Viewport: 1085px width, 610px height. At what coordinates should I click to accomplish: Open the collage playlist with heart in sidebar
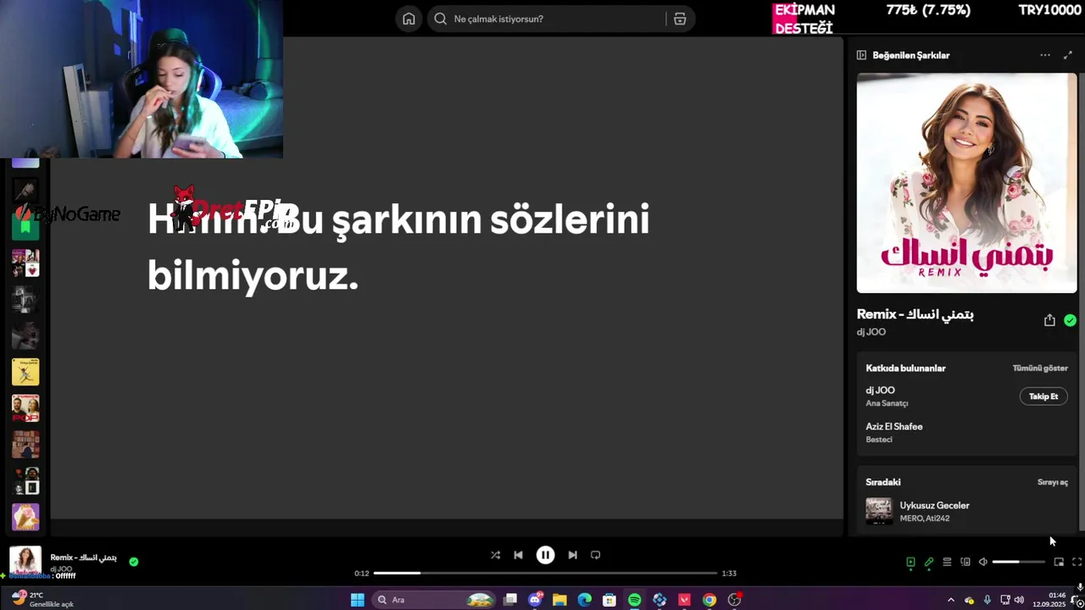(x=25, y=263)
